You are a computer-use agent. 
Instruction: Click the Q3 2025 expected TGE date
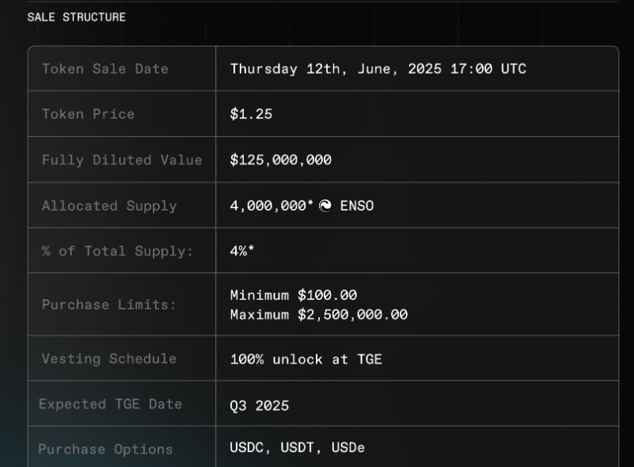(260, 405)
